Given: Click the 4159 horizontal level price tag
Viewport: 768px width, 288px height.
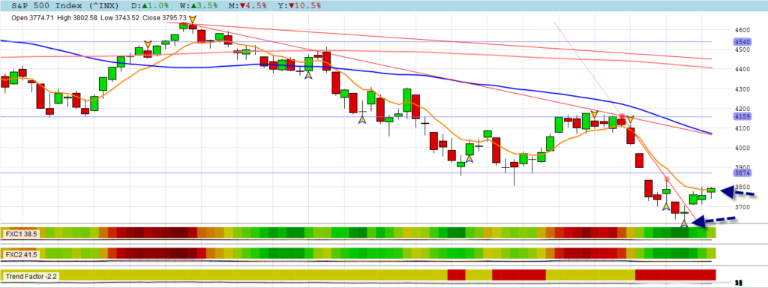Looking at the screenshot, I should point(742,116).
